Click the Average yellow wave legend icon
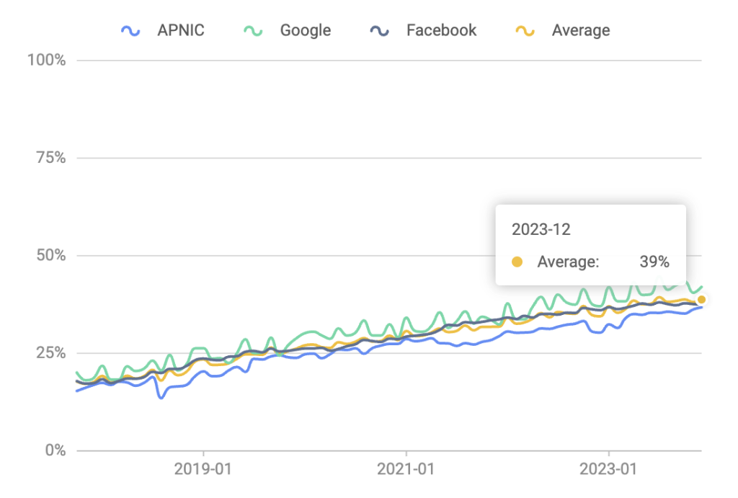Screen dimensions: 738x498 525,30
